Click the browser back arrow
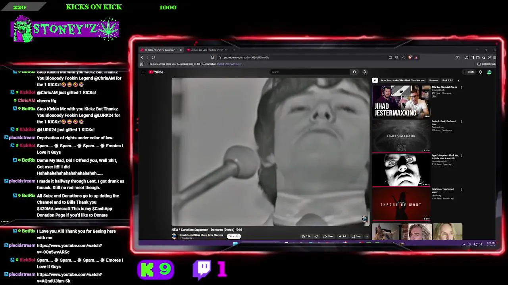 [142, 57]
